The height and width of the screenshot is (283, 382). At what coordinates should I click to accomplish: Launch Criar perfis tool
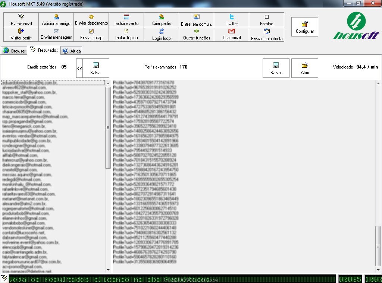pyautogui.click(x=161, y=20)
